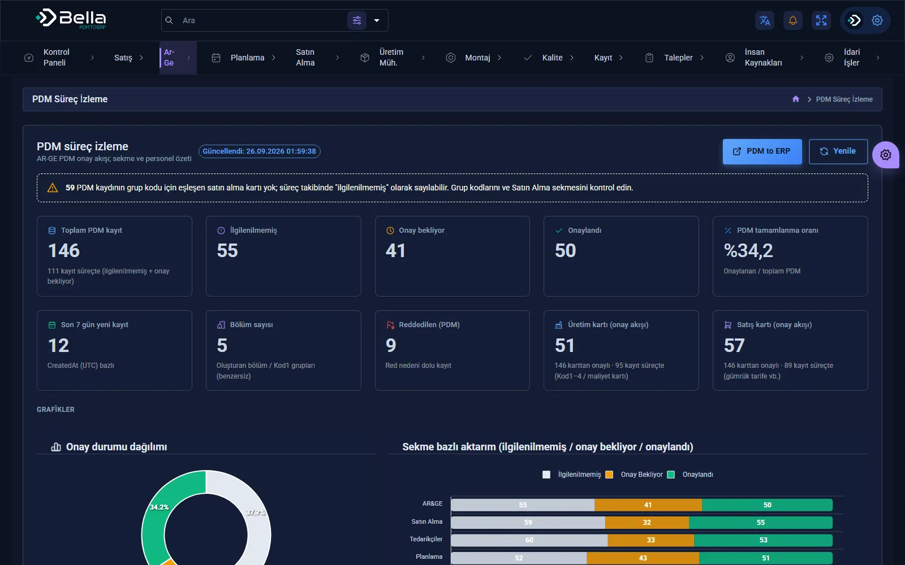Viewport: 905px width, 565px height.
Task: Open the Onaylandı 50 card
Action: (621, 256)
